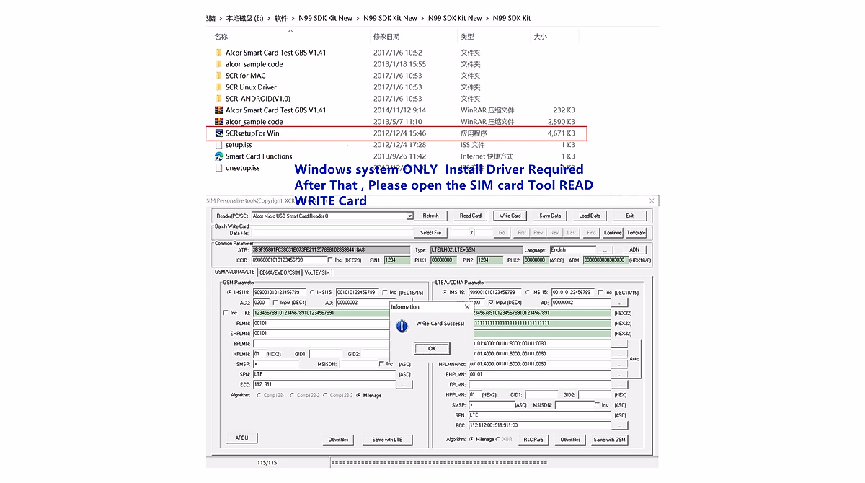
Task: Enable the Inc (DEC20) checkbox beside ICCID
Action: pyautogui.click(x=329, y=260)
